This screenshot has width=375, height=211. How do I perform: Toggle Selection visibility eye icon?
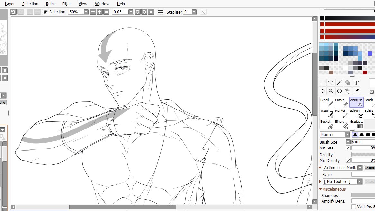pos(45,12)
